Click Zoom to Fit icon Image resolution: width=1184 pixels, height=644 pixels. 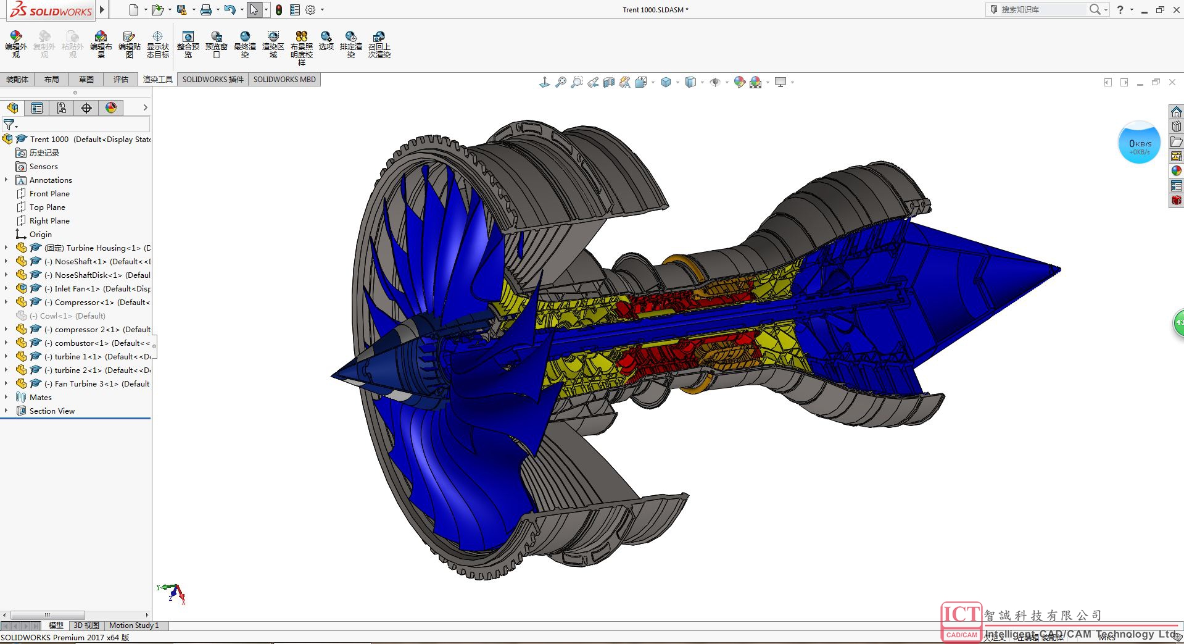coord(561,82)
